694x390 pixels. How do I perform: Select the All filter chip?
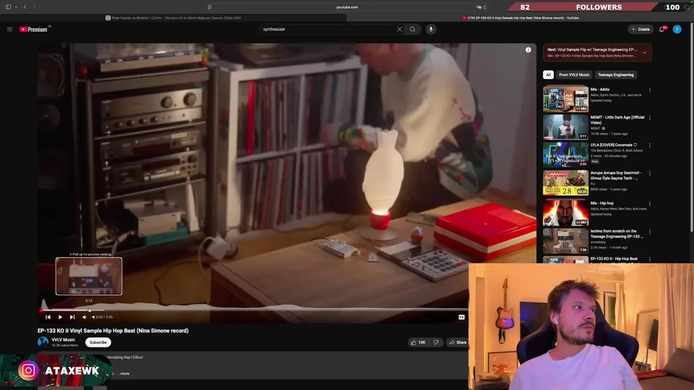548,75
